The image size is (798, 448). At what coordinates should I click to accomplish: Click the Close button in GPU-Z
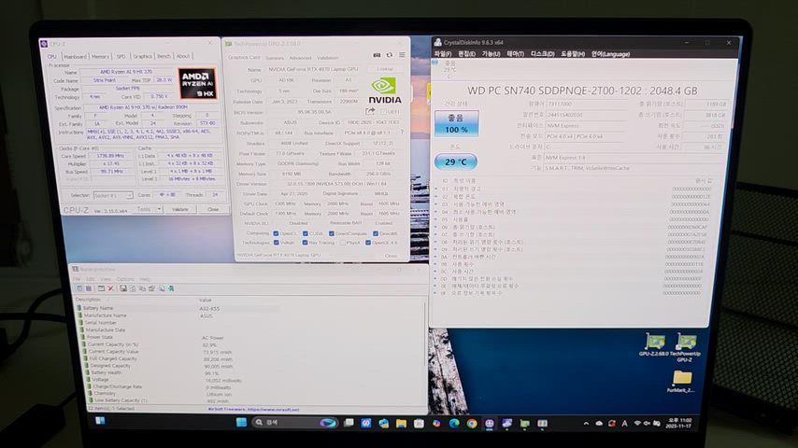click(x=391, y=256)
